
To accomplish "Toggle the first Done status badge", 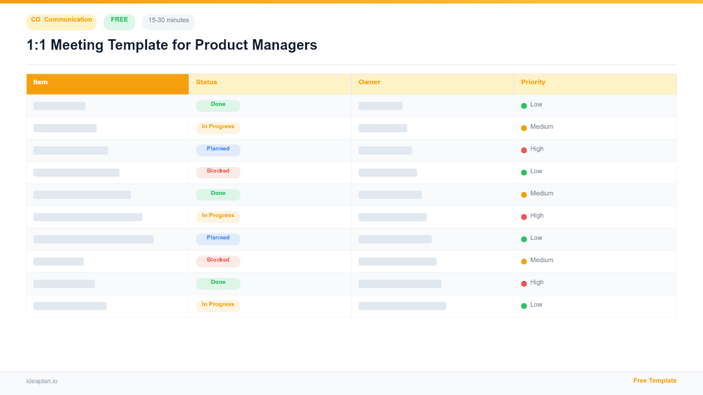I will (218, 105).
